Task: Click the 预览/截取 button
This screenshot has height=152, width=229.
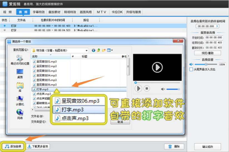Action: [207, 53]
